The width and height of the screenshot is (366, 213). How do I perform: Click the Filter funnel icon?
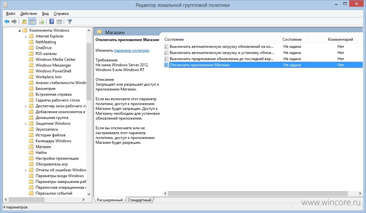69,22
